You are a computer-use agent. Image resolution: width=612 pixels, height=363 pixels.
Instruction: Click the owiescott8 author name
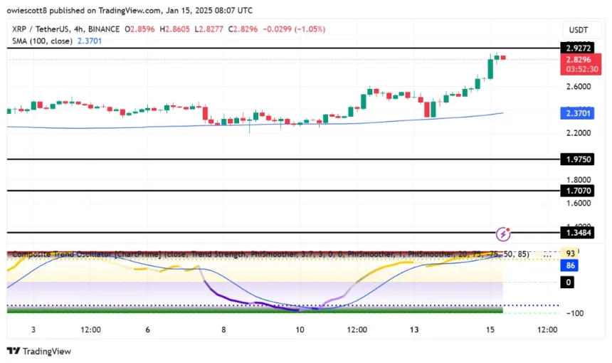point(30,11)
